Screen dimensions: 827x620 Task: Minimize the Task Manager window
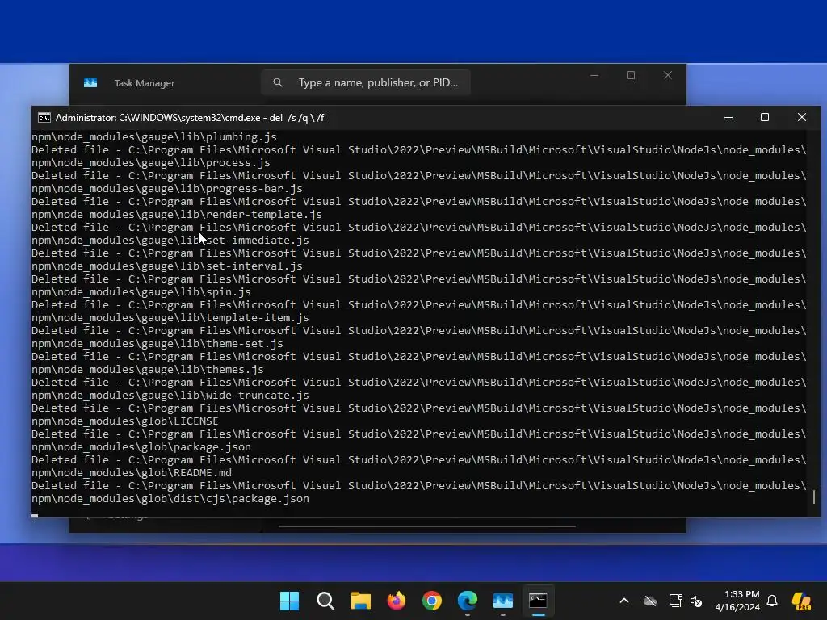pos(594,75)
